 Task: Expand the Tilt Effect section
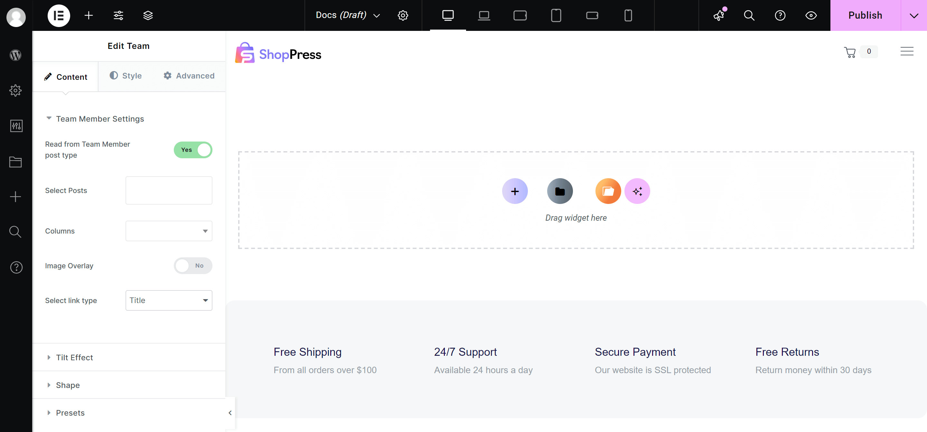coord(74,357)
